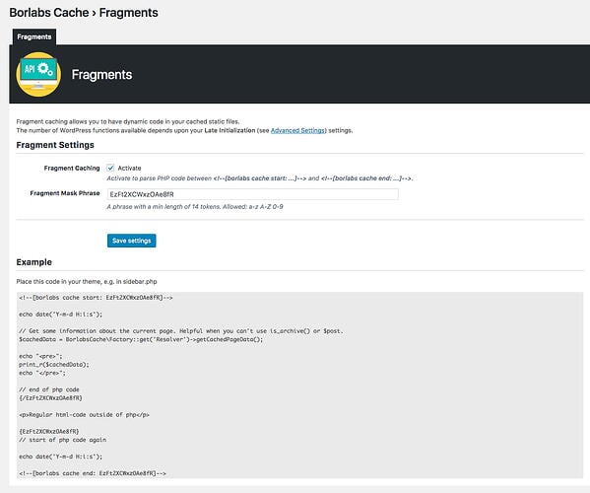Click the 'Regular html-code outside of php' line
The height and width of the screenshot is (493, 590).
tap(85, 415)
